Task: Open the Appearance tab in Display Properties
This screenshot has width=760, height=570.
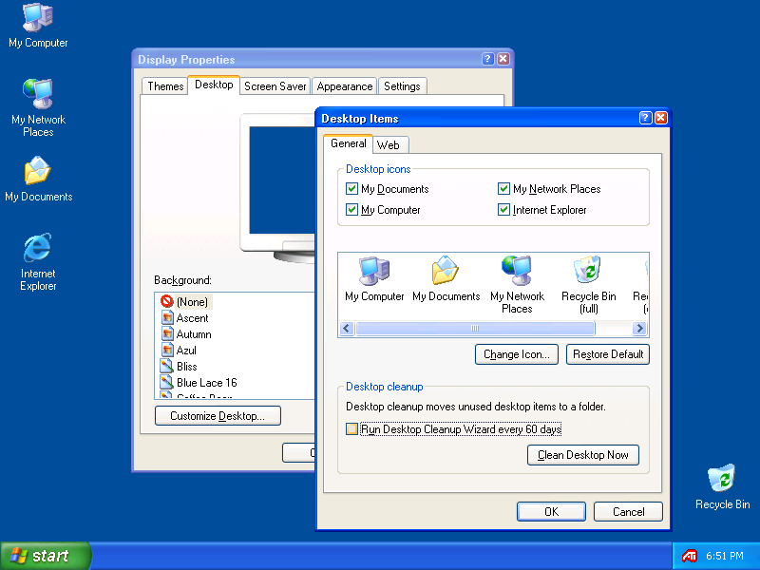Action: (345, 86)
